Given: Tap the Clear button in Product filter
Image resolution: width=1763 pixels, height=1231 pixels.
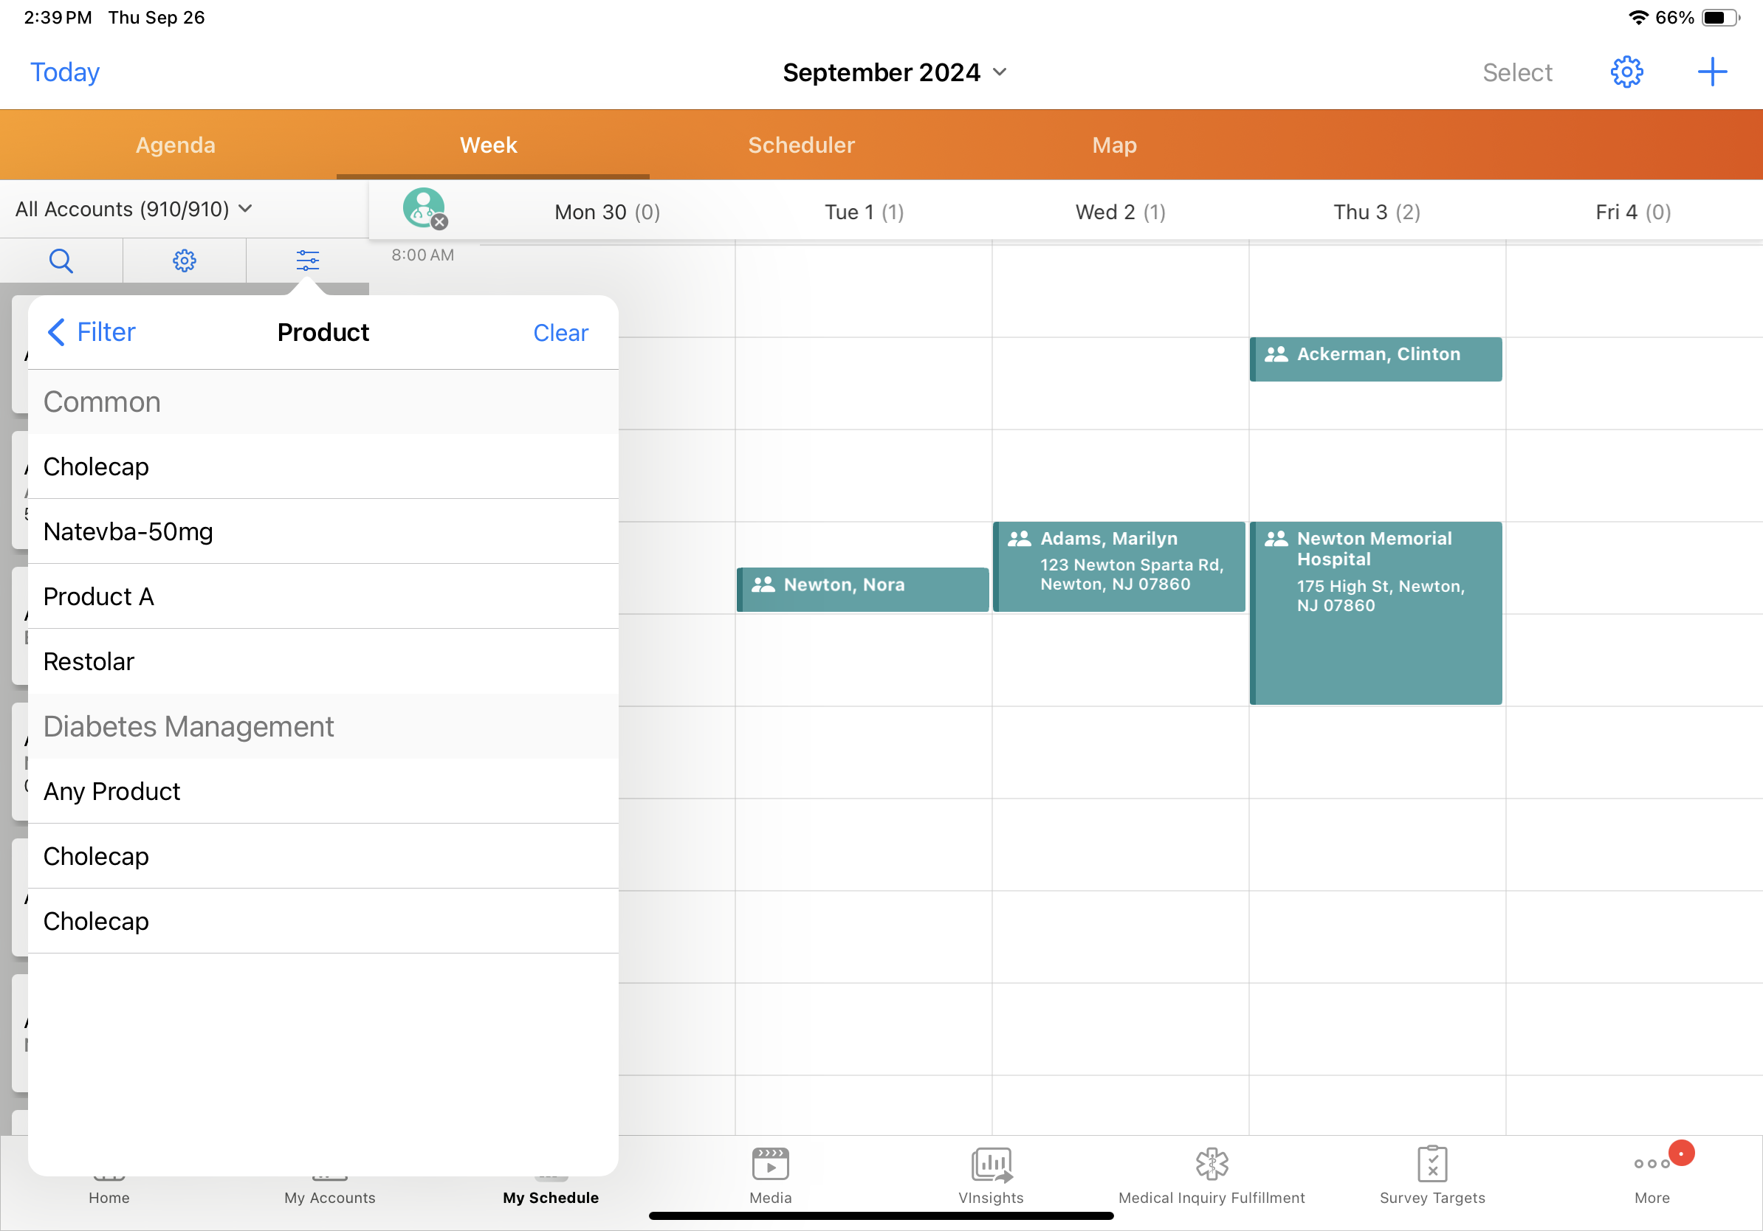Looking at the screenshot, I should (x=560, y=333).
